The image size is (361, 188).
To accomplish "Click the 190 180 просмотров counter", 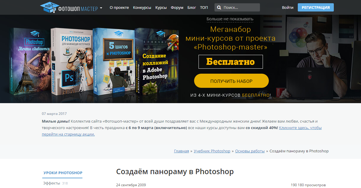I will 308,185.
